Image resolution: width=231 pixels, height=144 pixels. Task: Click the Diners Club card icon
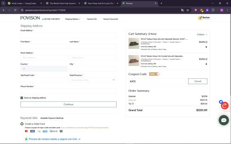53,131
